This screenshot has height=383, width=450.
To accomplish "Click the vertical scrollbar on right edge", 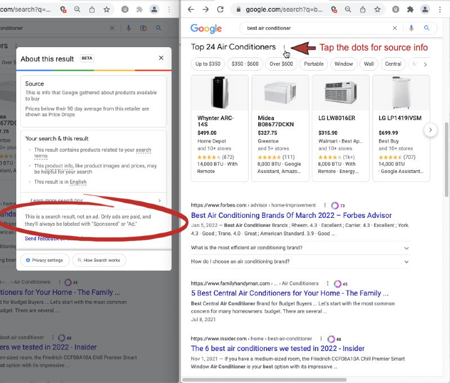I will click(x=446, y=159).
